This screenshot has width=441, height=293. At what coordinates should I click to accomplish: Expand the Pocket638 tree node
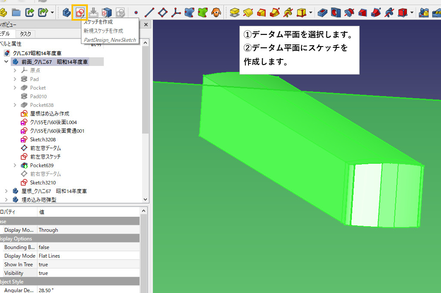tap(15, 105)
